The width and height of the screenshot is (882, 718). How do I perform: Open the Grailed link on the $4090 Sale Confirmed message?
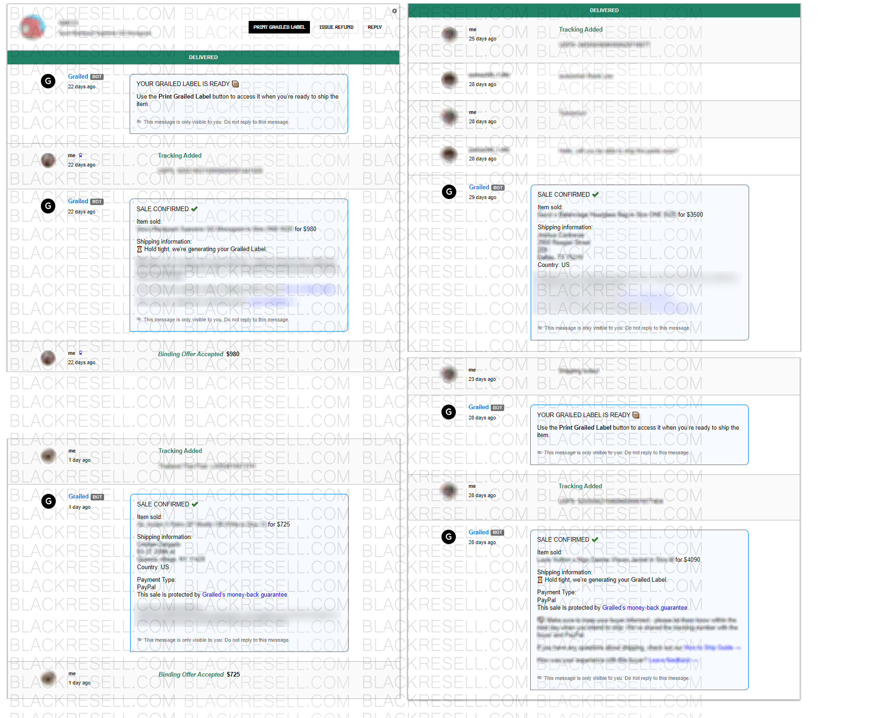[x=479, y=532]
